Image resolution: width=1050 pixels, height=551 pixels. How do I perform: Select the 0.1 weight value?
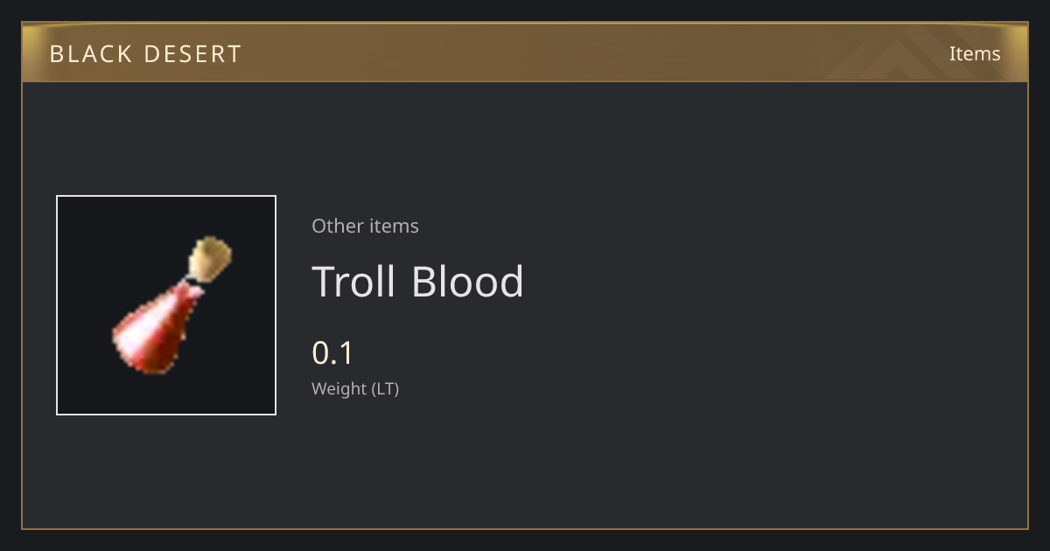point(332,353)
